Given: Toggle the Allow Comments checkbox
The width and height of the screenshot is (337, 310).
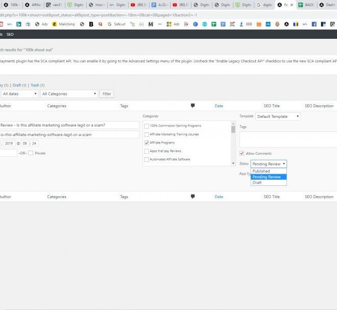Looking at the screenshot, I should pyautogui.click(x=242, y=153).
